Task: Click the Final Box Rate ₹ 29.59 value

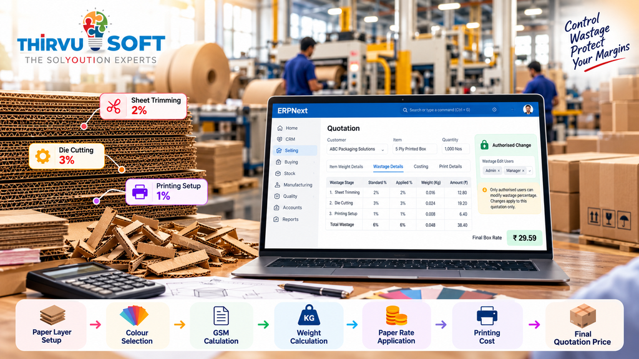Action: click(524, 238)
